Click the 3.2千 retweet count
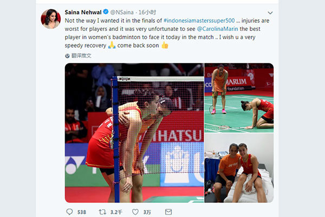This screenshot has width=325, height=217. (x=116, y=212)
